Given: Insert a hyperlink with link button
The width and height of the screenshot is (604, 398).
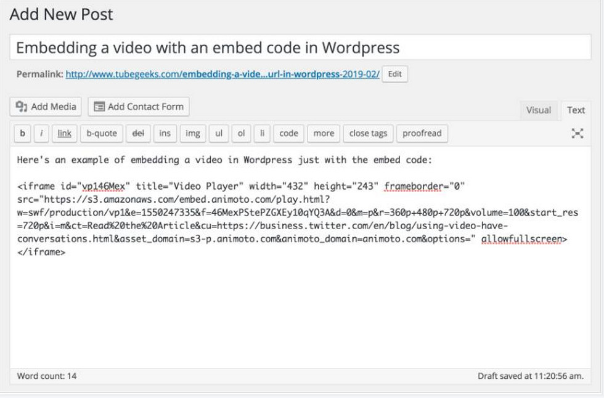Looking at the screenshot, I should point(64,133).
